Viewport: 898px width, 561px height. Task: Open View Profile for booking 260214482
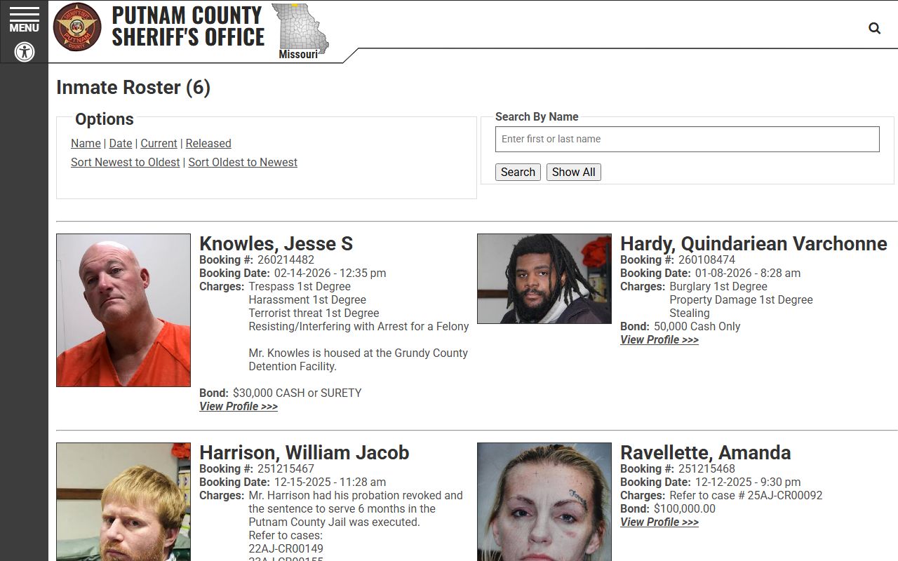pos(239,406)
